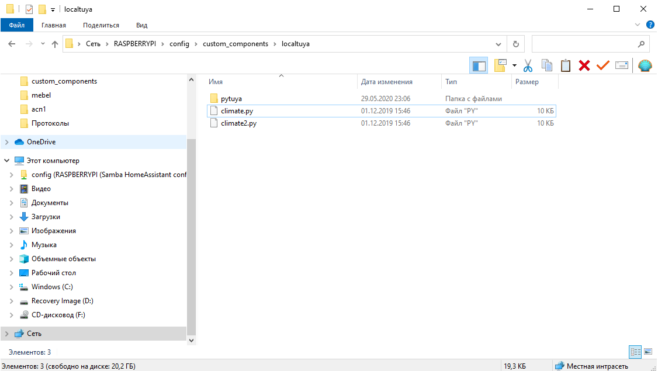Click localtuya in the address breadcrumb
The image size is (658, 371).
click(296, 44)
